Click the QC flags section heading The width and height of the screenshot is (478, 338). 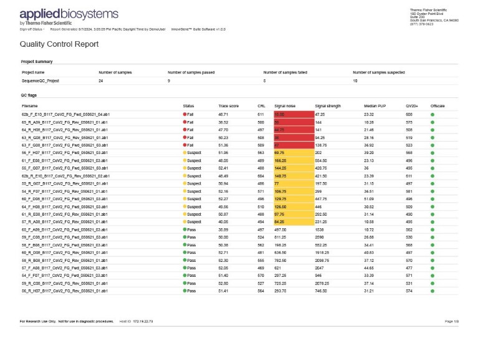(29, 95)
